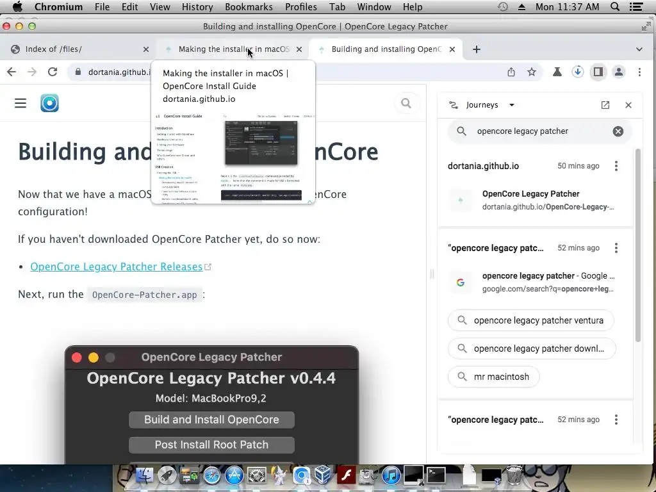The image size is (656, 492).
Task: Open the profile avatar menu
Action: (x=619, y=72)
